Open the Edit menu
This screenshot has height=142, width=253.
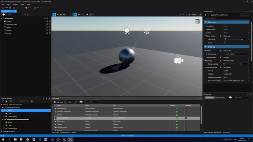[8, 5]
